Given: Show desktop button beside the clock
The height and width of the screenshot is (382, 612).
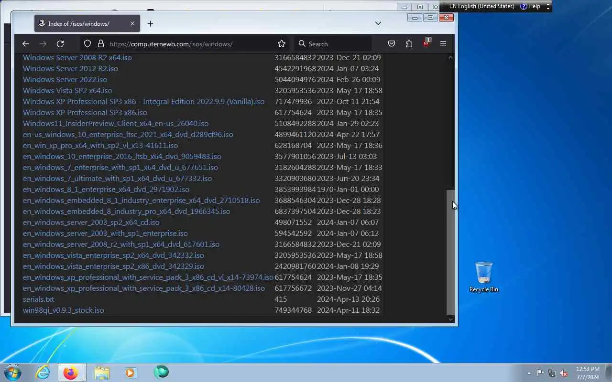Looking at the screenshot, I should (x=608, y=372).
